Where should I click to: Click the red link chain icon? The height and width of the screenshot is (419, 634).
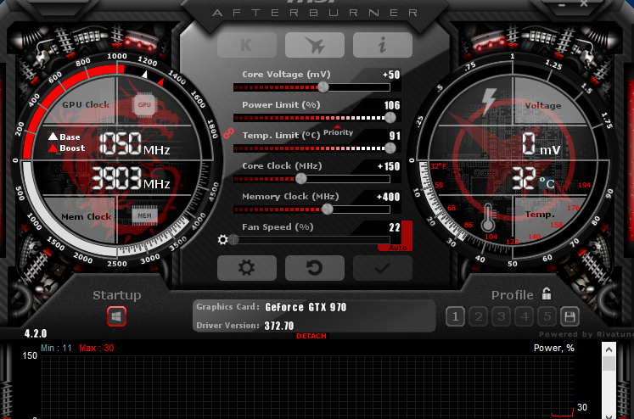click(229, 133)
